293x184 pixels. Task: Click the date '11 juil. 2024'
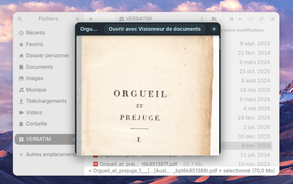tap(255, 155)
